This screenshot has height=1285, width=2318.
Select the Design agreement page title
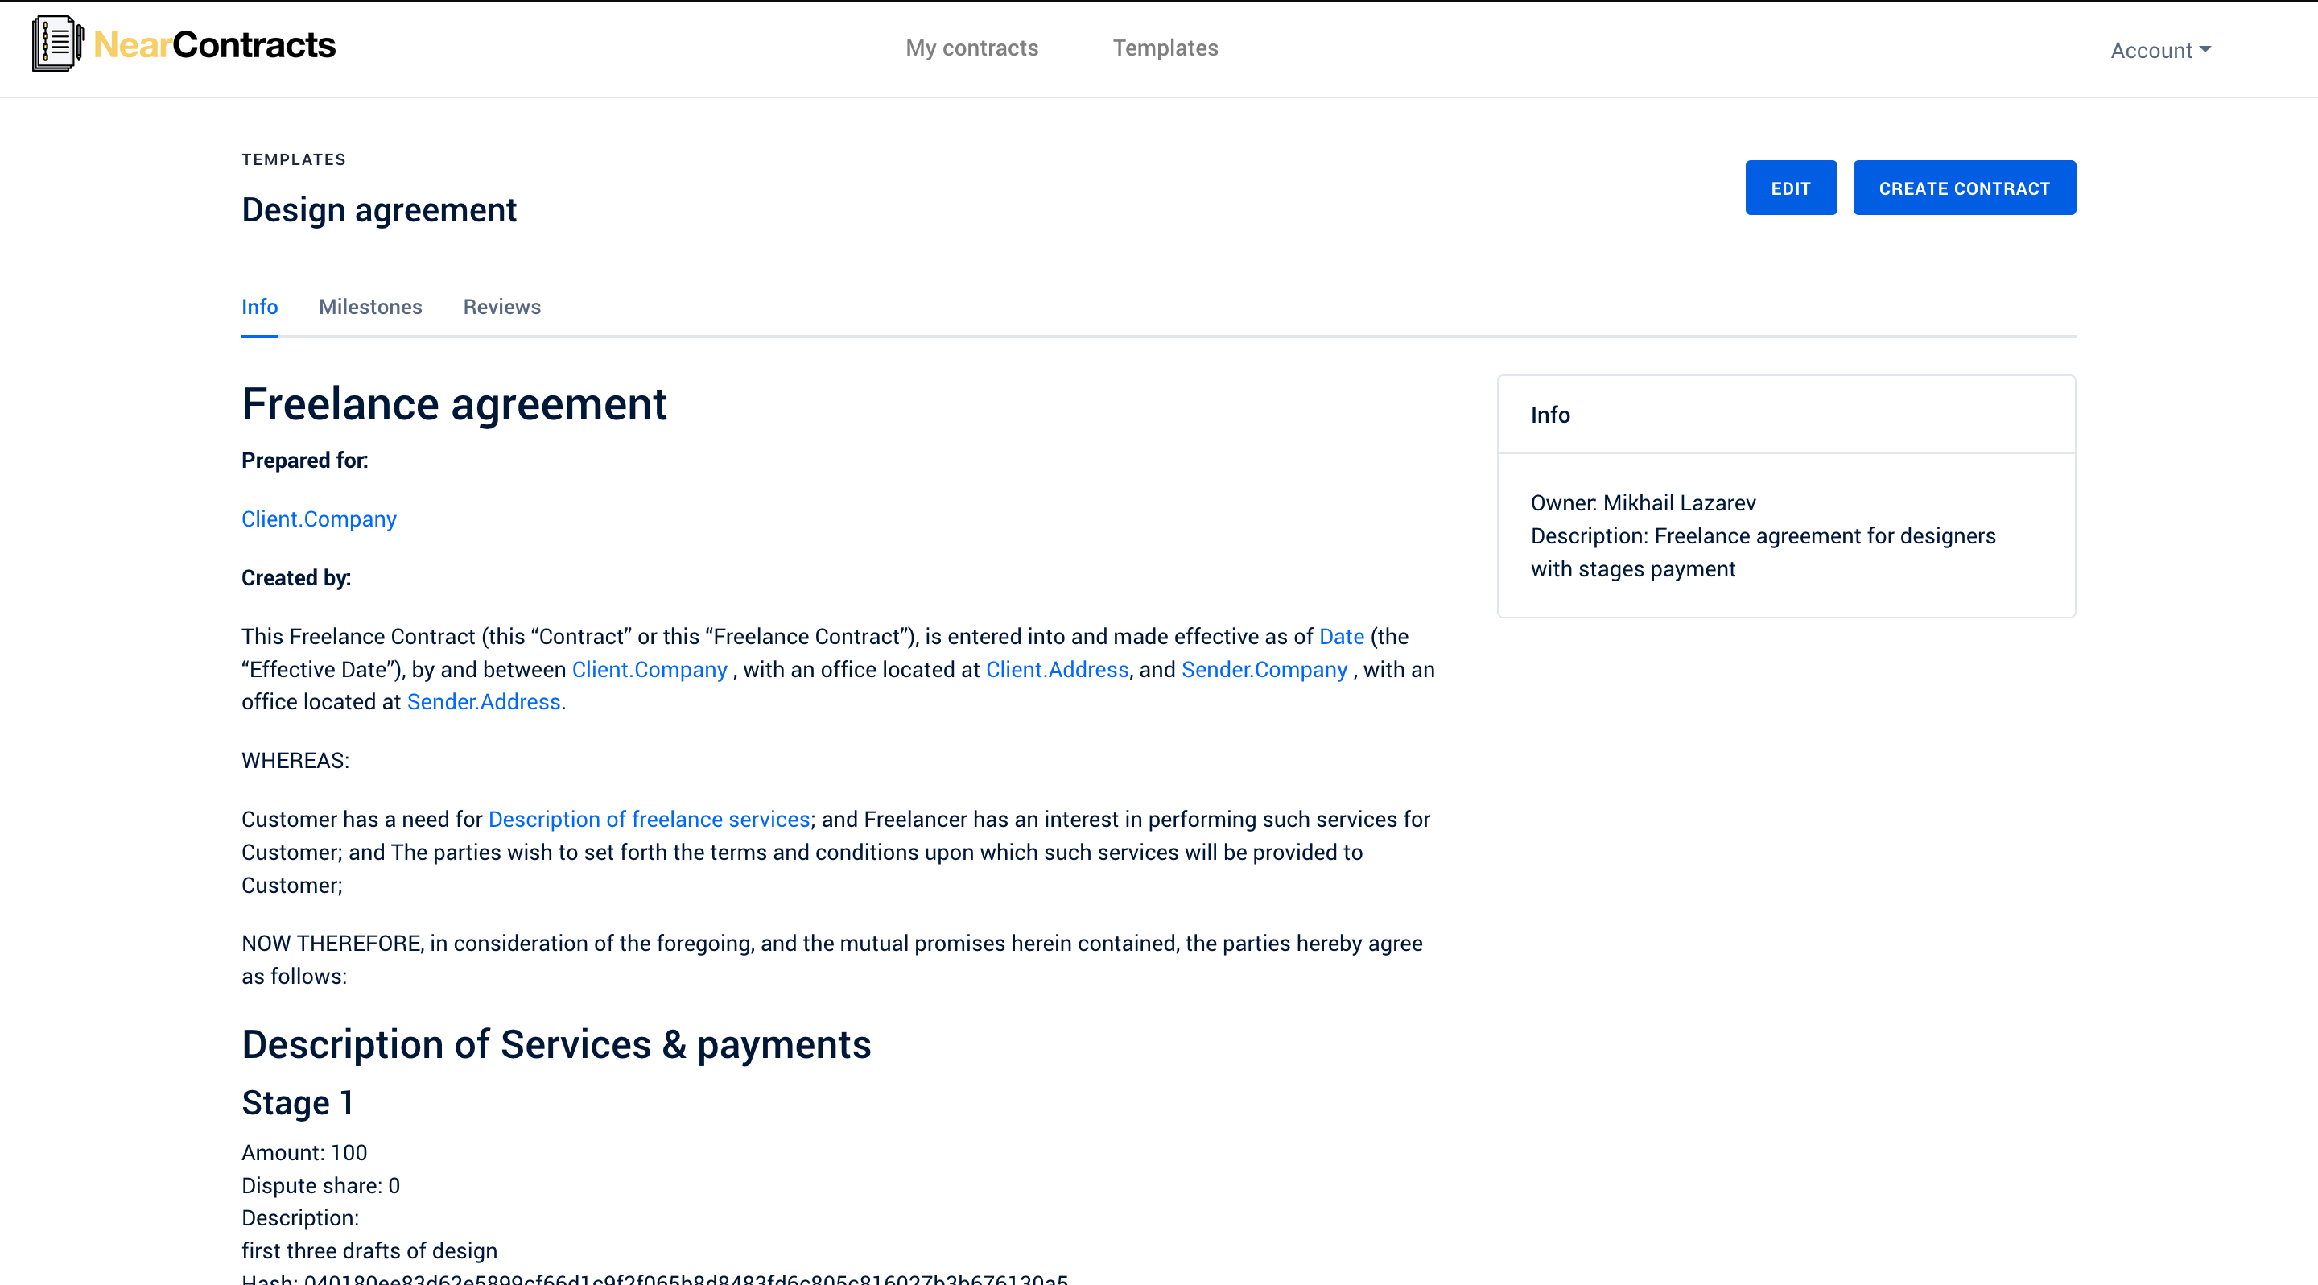coord(378,209)
